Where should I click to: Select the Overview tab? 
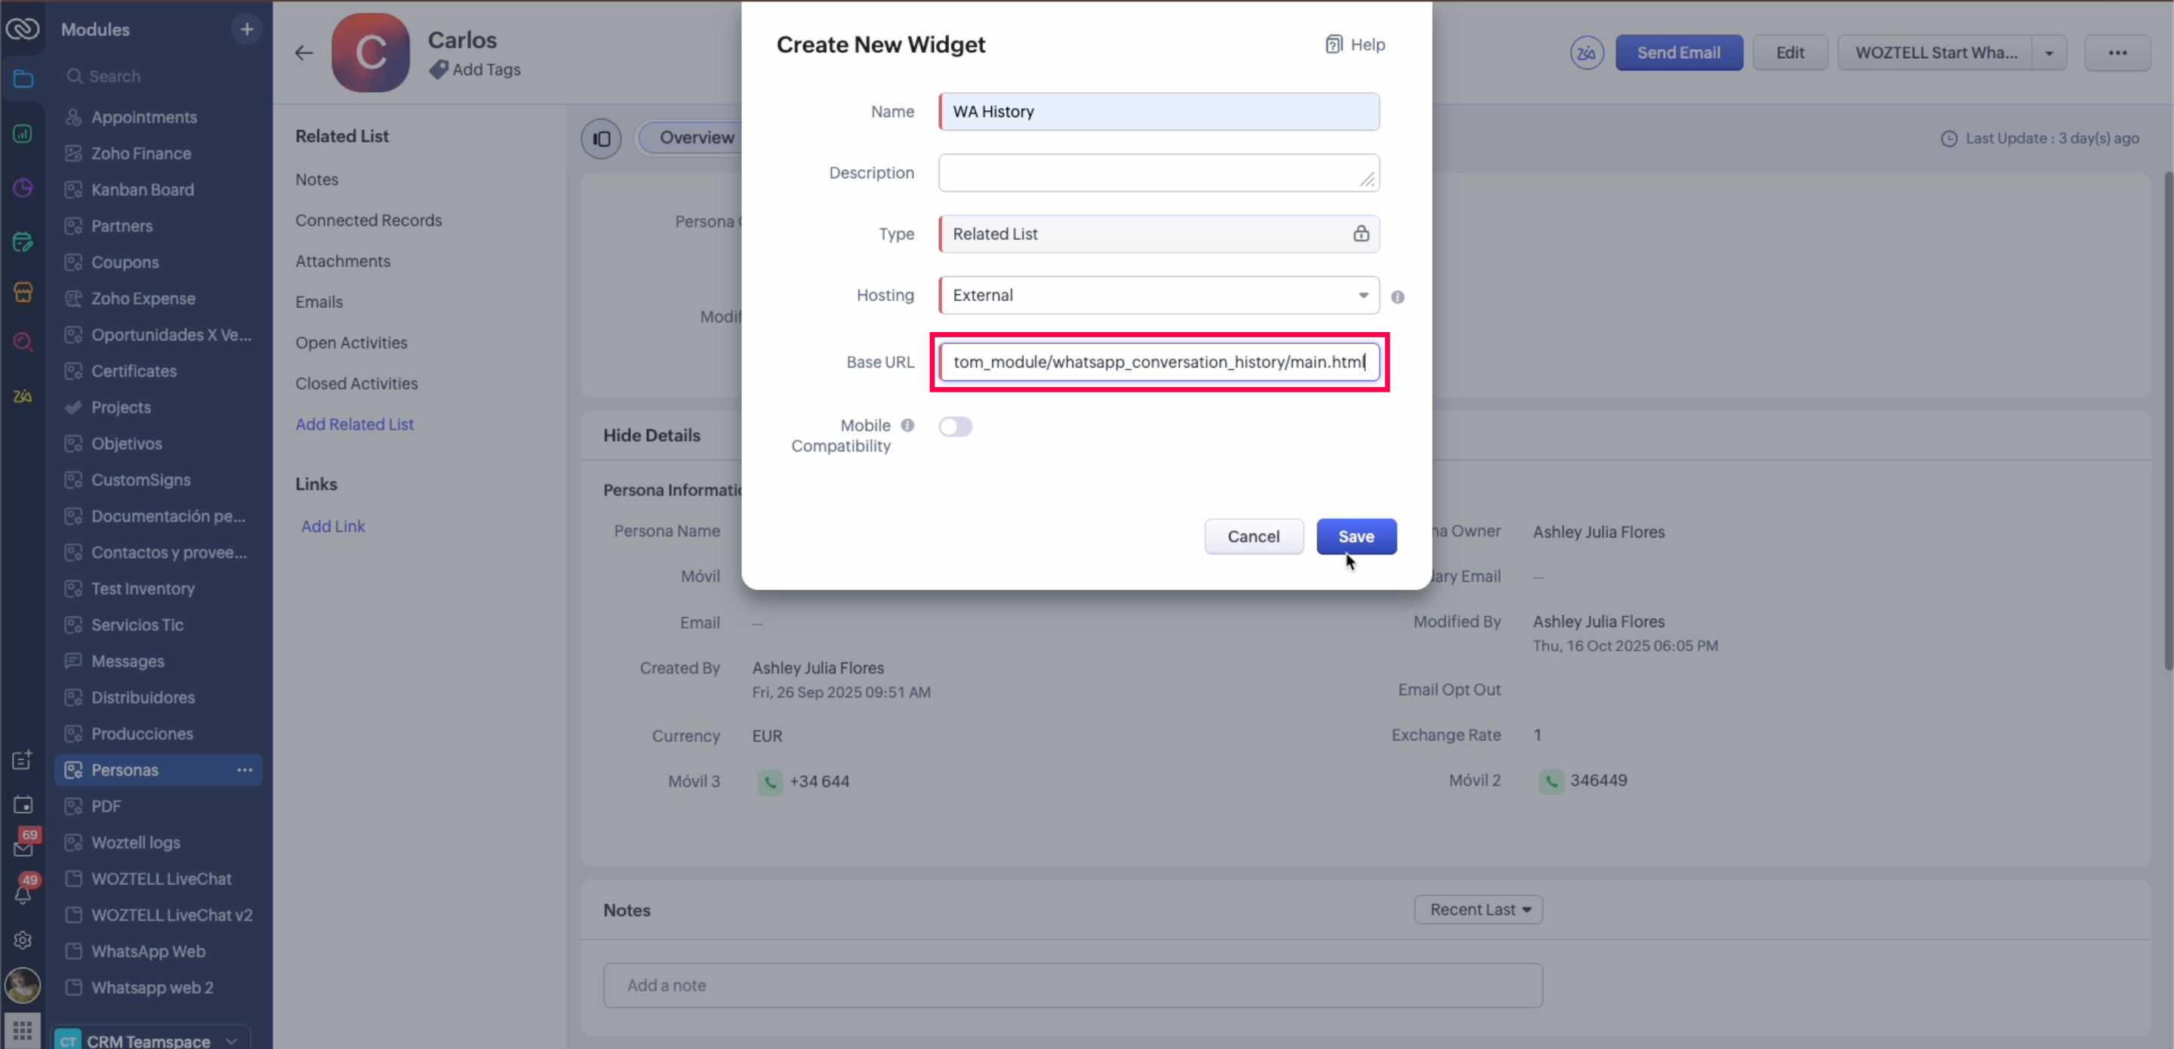[x=696, y=137]
